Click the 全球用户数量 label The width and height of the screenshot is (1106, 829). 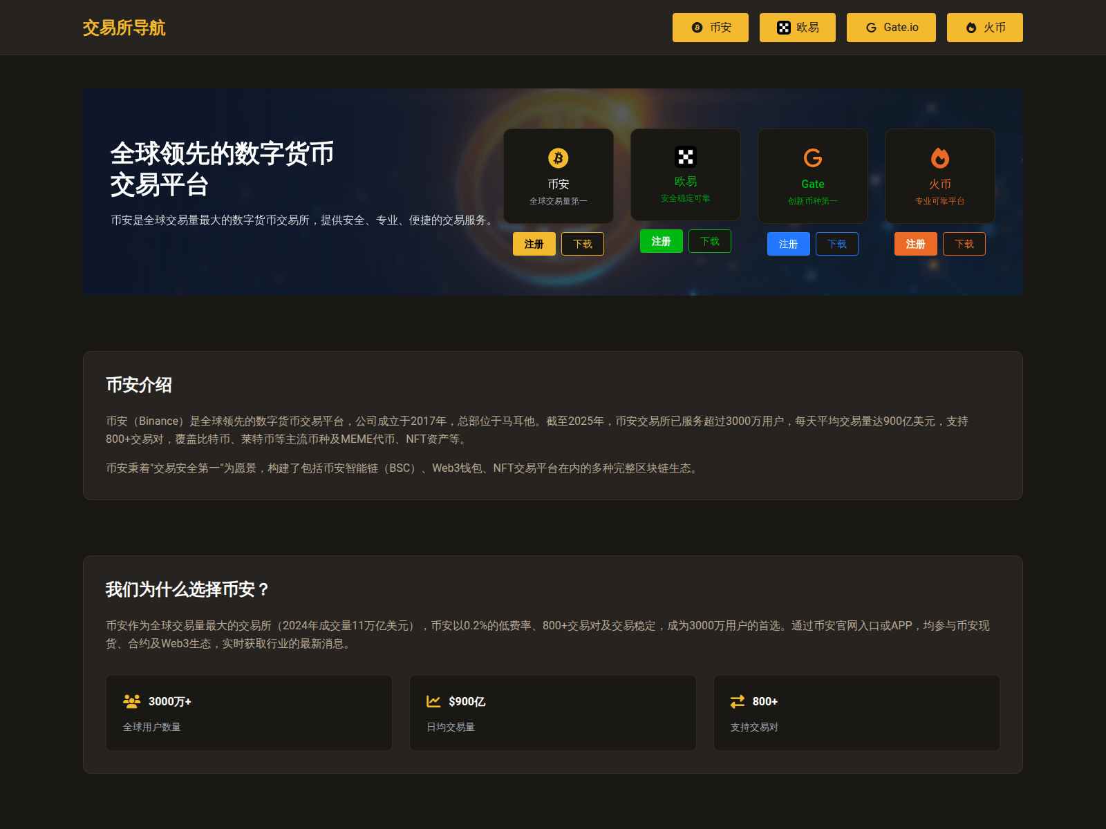coord(152,727)
